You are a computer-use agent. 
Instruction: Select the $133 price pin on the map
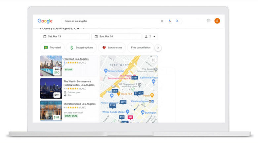(112, 105)
